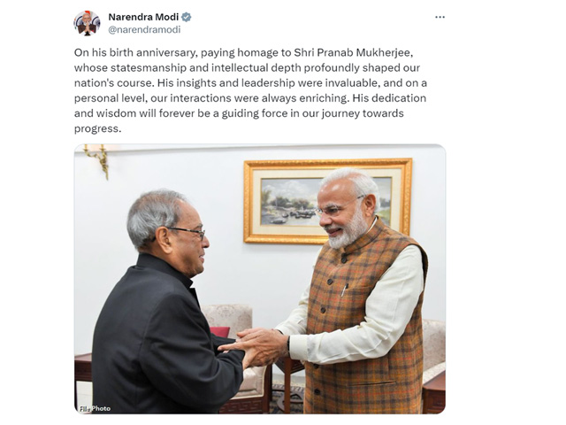Click the wall sconce in the photo
This screenshot has width=566, height=425.
(96, 159)
